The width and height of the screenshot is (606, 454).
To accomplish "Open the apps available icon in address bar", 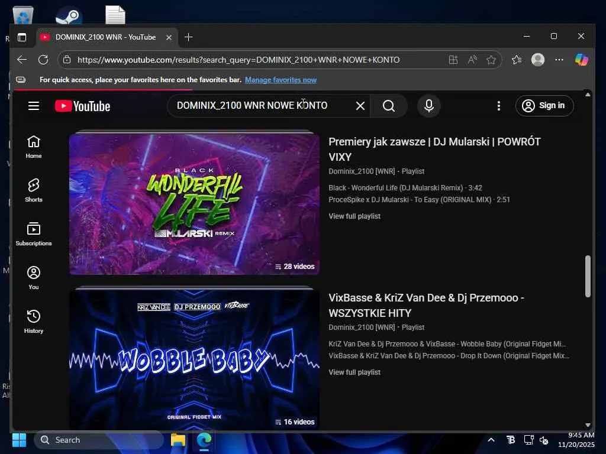I will click(453, 60).
